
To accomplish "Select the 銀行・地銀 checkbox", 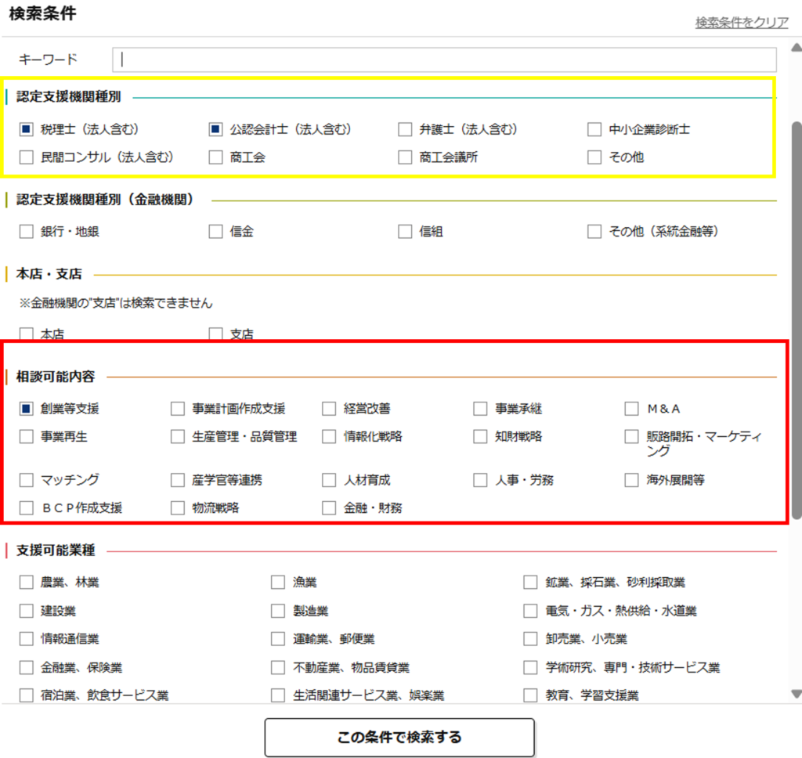I will click(x=27, y=231).
